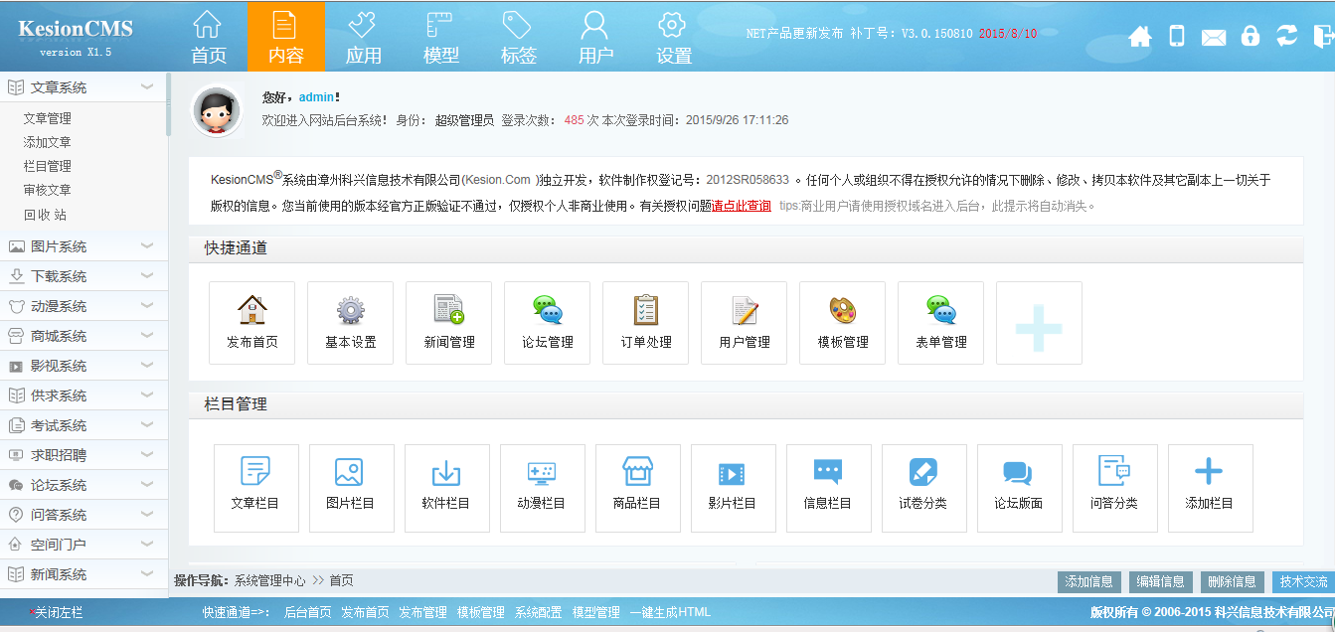Screen dimensions: 1335x632
Task: Open the 影片栏目 video icon
Action: 734,488
